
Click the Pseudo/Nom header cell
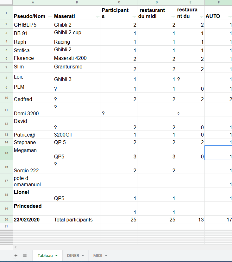pos(33,13)
